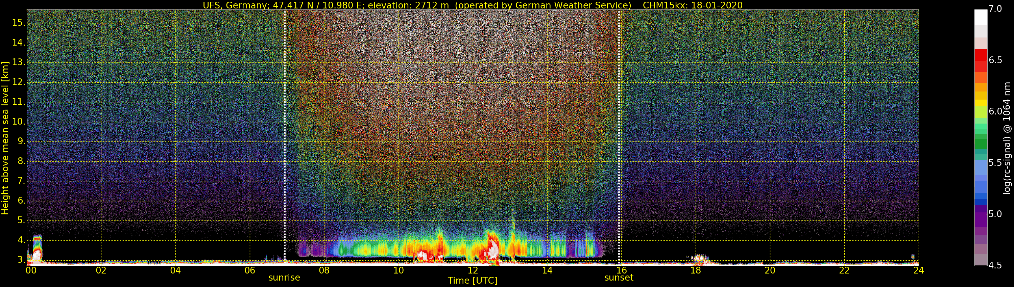This screenshot has height=287, width=1014.
Task: Click the 'log(rc-signal) @ 1064 nm' colorbar label
Action: [x=1007, y=138]
